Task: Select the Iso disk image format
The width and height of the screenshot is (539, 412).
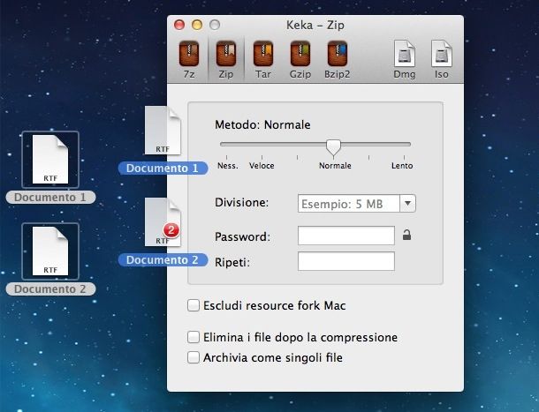Action: click(x=442, y=54)
